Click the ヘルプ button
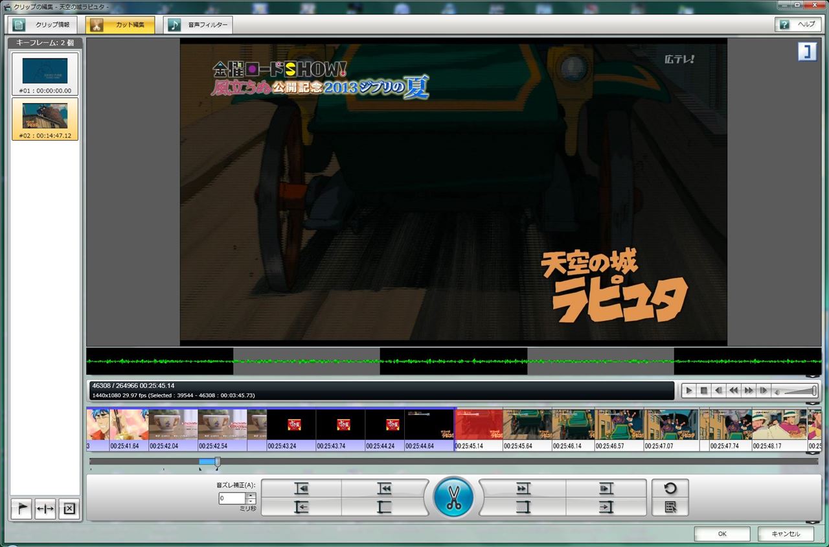The height and width of the screenshot is (547, 829). click(798, 24)
